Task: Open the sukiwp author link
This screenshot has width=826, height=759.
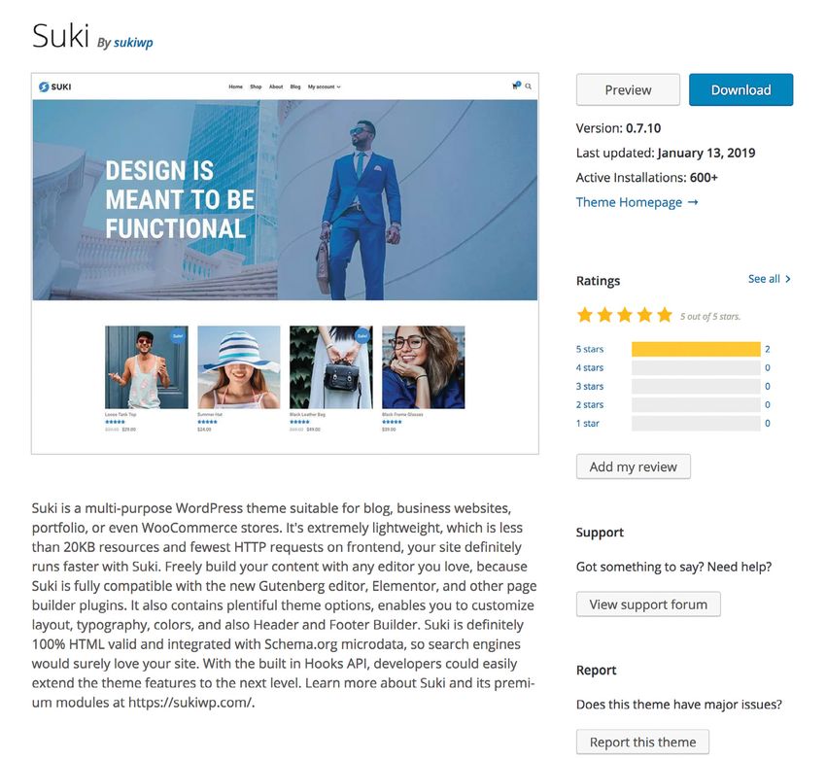Action: coord(133,42)
